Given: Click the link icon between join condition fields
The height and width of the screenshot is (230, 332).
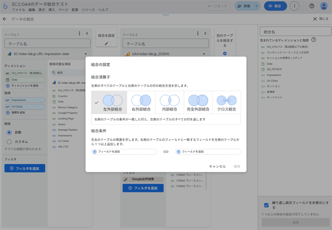Looking at the screenshot, I should 166,151.
